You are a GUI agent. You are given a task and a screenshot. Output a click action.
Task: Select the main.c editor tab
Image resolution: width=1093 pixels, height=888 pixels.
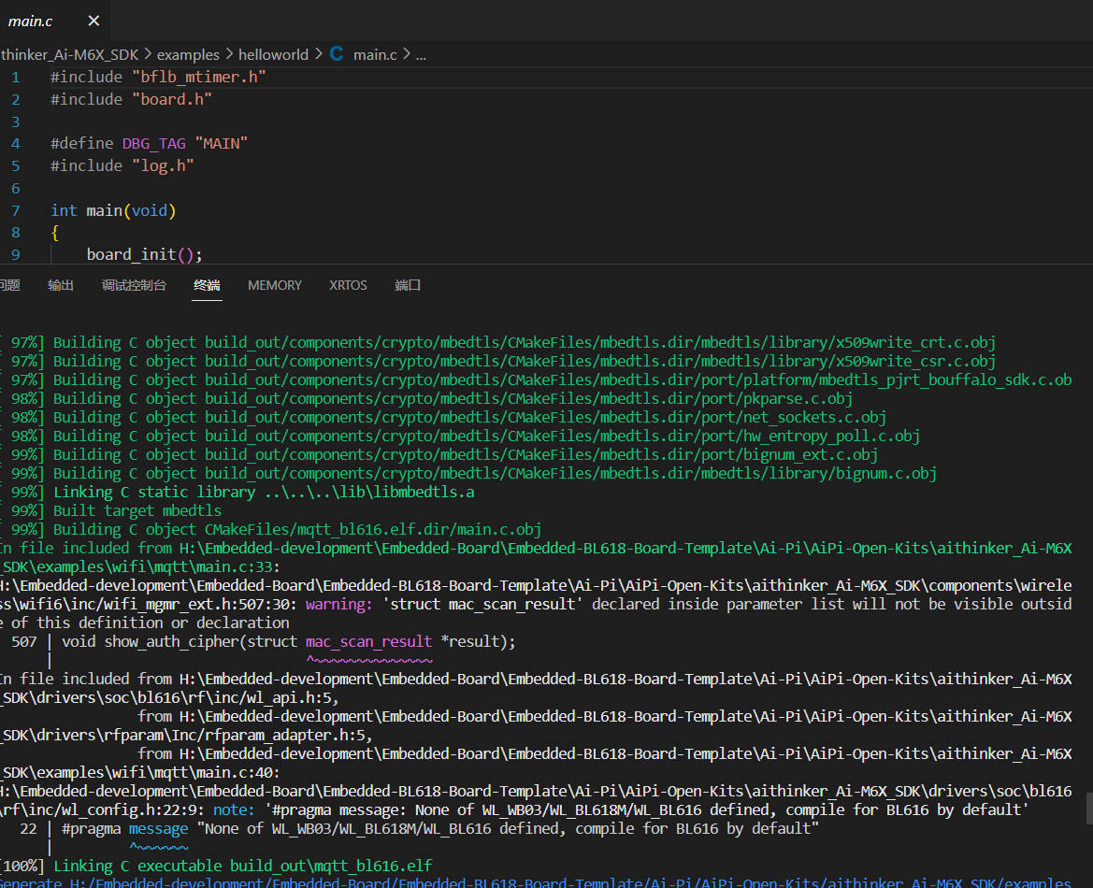click(54, 21)
